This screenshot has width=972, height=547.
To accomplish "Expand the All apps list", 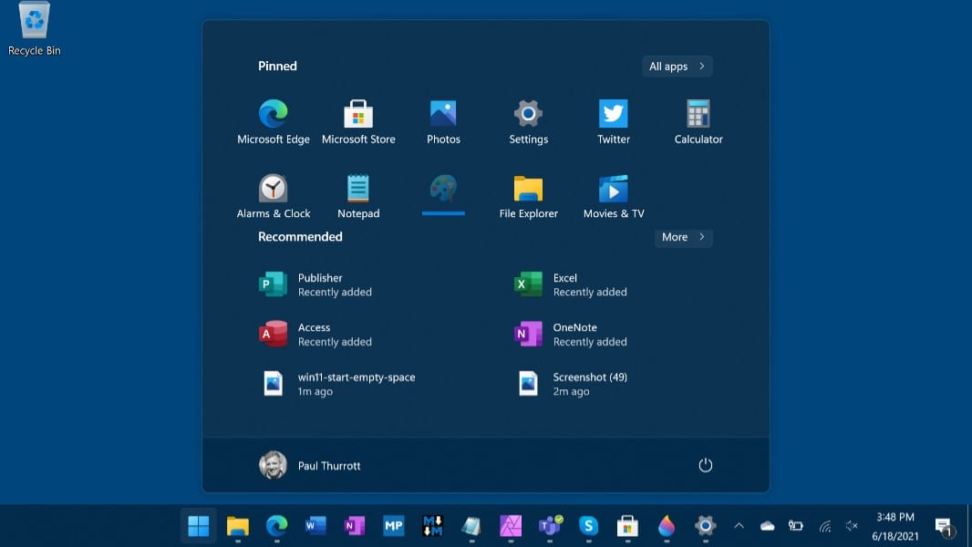I will click(x=677, y=67).
